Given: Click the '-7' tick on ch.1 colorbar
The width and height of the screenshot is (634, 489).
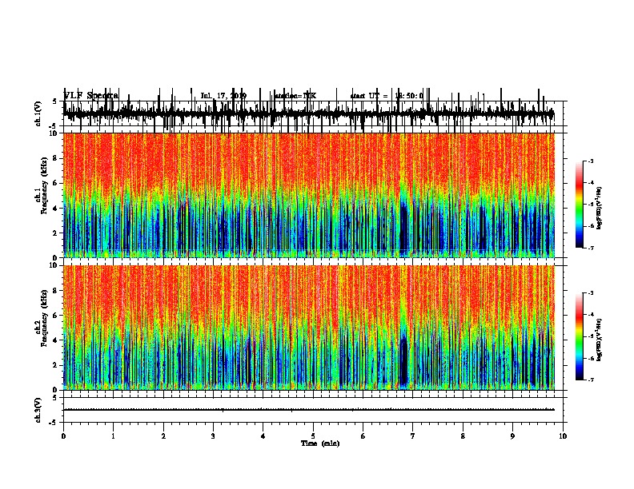Looking at the screenshot, I should [x=590, y=248].
